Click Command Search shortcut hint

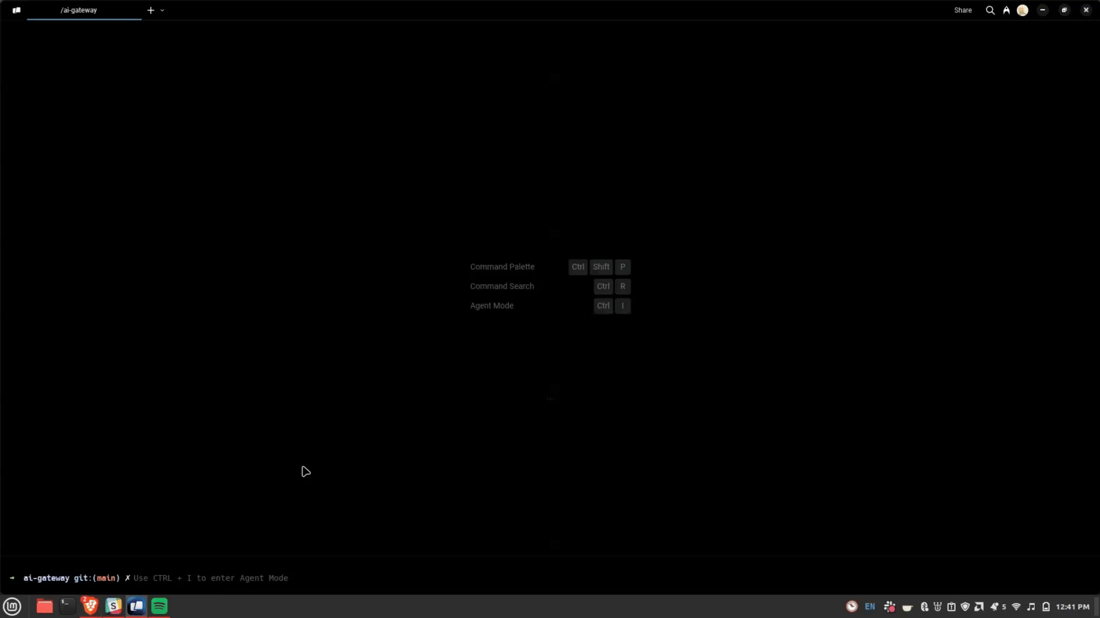click(x=502, y=286)
